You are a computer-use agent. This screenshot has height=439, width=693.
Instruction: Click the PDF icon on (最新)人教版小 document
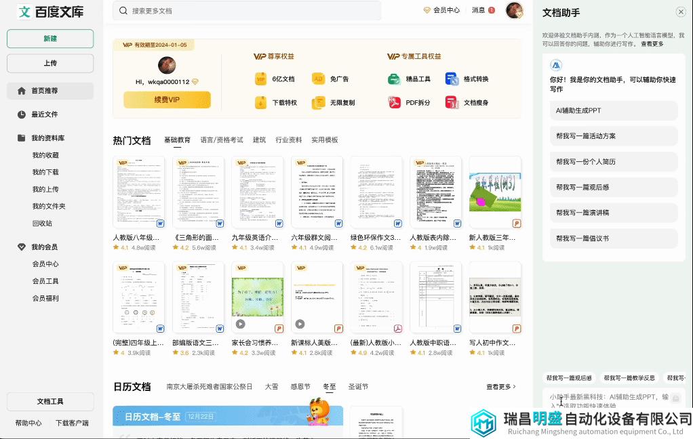[398, 329]
